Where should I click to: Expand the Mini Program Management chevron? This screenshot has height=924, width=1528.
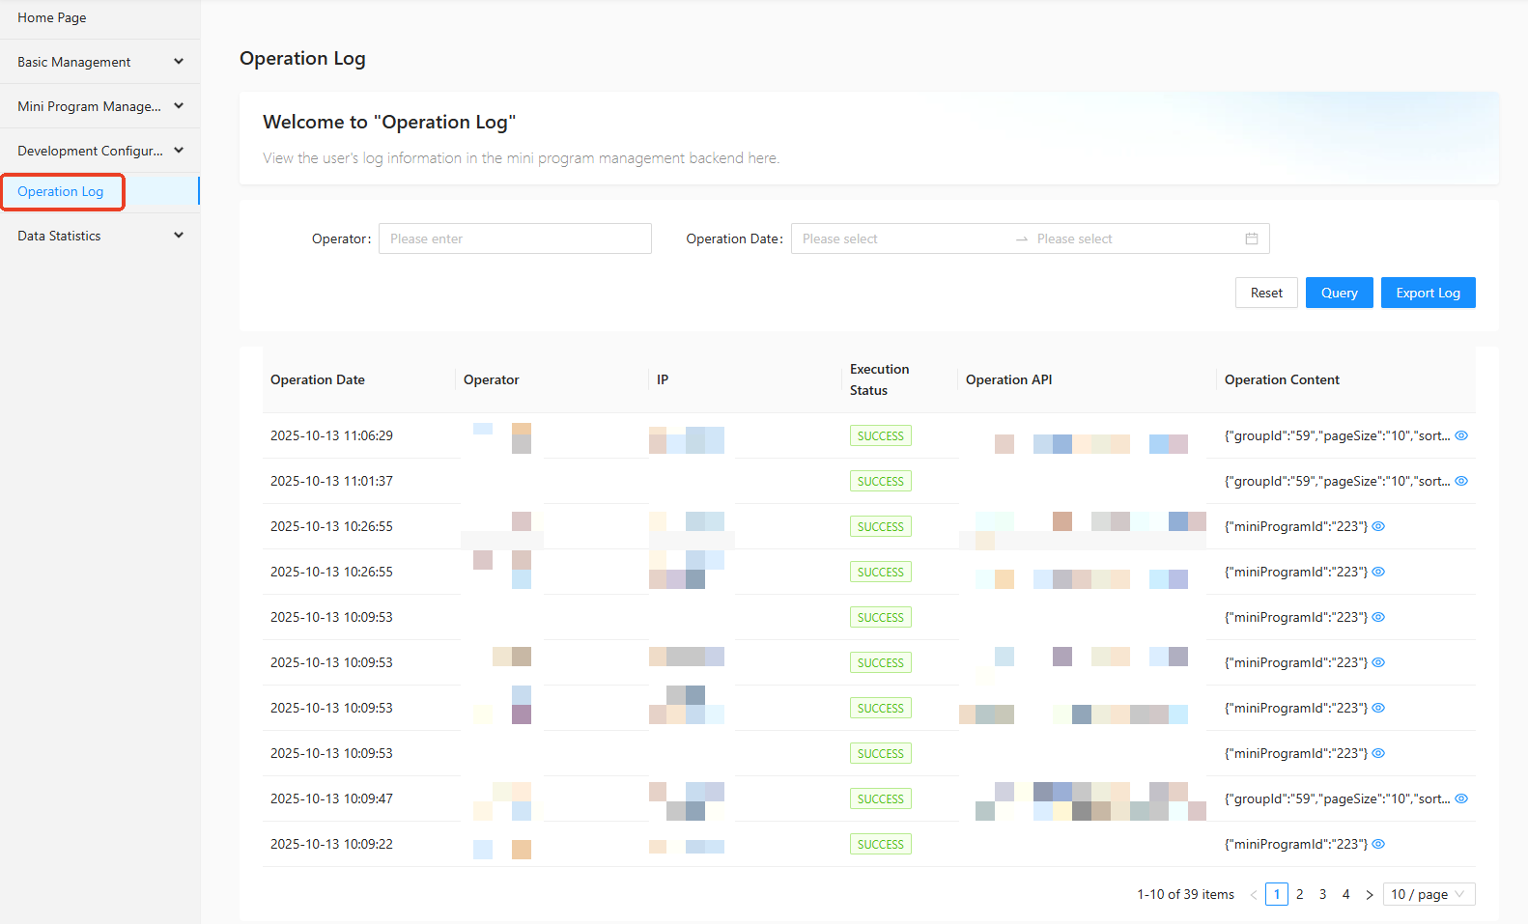[179, 106]
